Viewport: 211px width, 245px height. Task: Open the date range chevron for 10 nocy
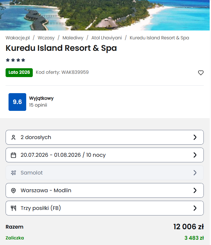click(195, 155)
